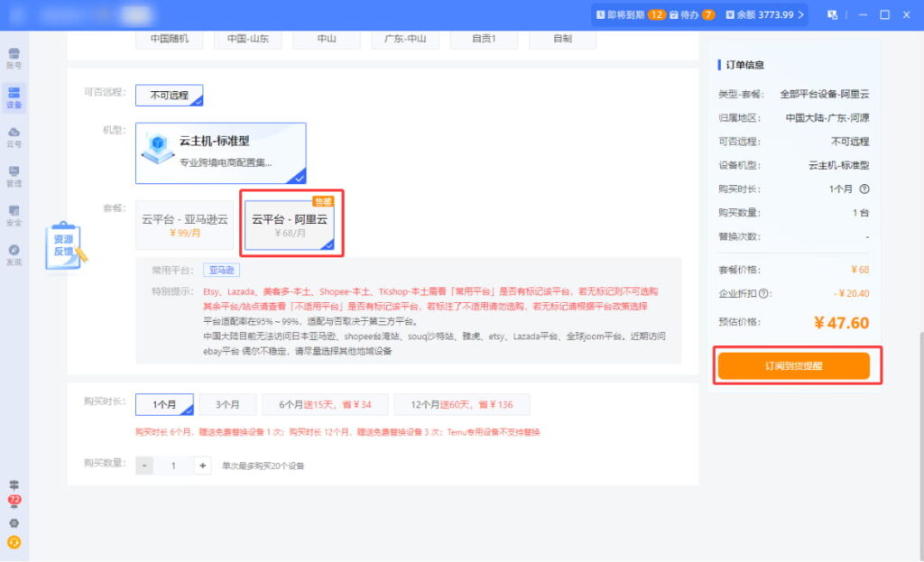
Task: Open notifications with the 72 badge
Action: click(x=14, y=502)
